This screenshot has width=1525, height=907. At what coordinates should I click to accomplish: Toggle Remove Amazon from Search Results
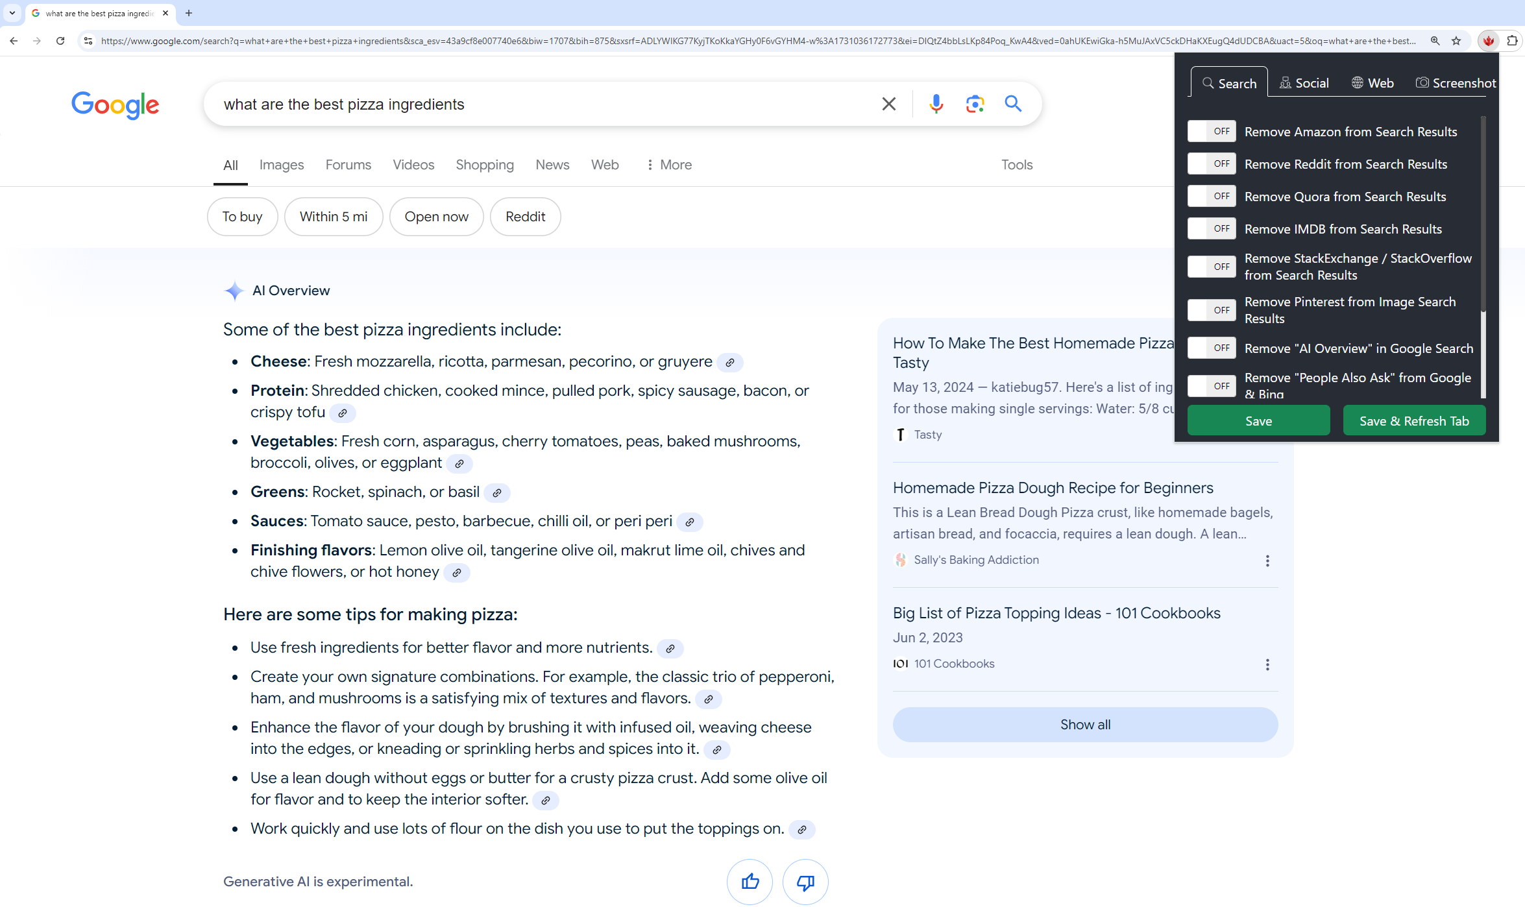point(1212,132)
